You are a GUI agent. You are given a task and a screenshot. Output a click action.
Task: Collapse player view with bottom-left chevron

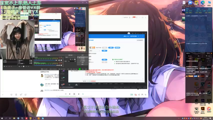pos(3,95)
